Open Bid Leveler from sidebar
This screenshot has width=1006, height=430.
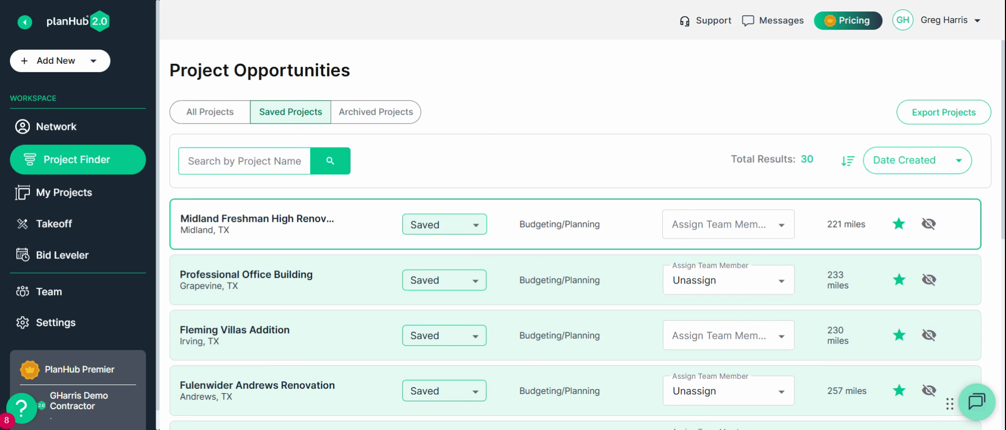point(78,255)
